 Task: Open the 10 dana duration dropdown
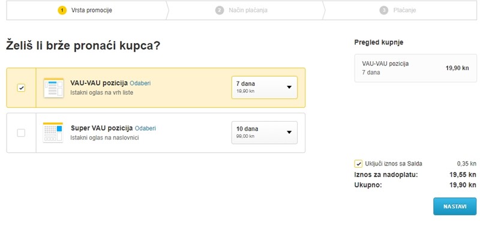pos(264,132)
